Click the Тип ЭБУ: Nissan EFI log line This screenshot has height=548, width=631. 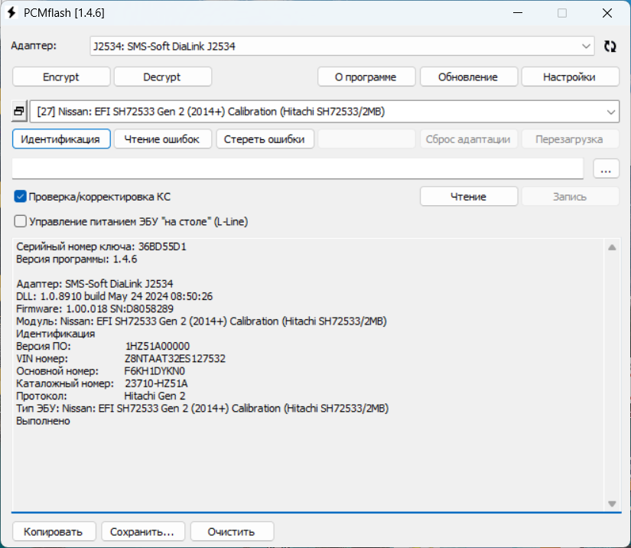point(203,408)
